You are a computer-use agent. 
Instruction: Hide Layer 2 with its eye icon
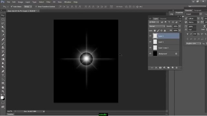pyautogui.click(x=150, y=36)
